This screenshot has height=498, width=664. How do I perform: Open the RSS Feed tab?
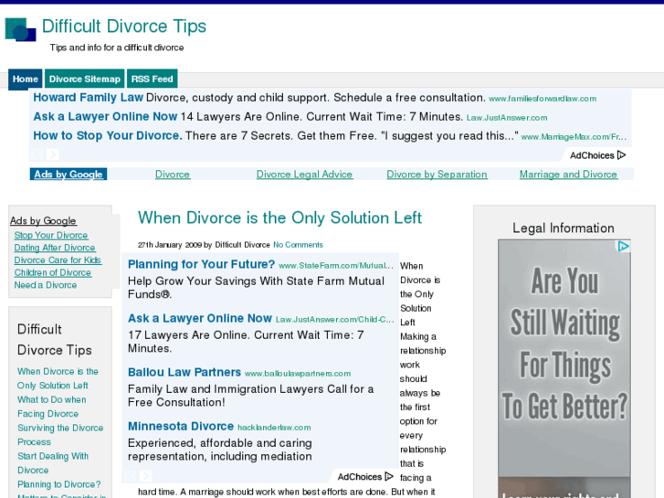point(152,79)
